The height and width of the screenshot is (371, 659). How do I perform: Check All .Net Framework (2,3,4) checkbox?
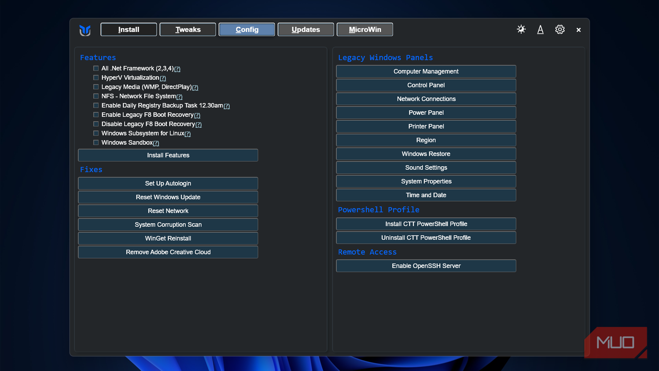96,68
